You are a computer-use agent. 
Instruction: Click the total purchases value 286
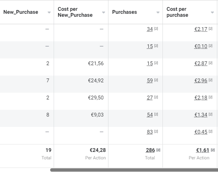[150, 150]
